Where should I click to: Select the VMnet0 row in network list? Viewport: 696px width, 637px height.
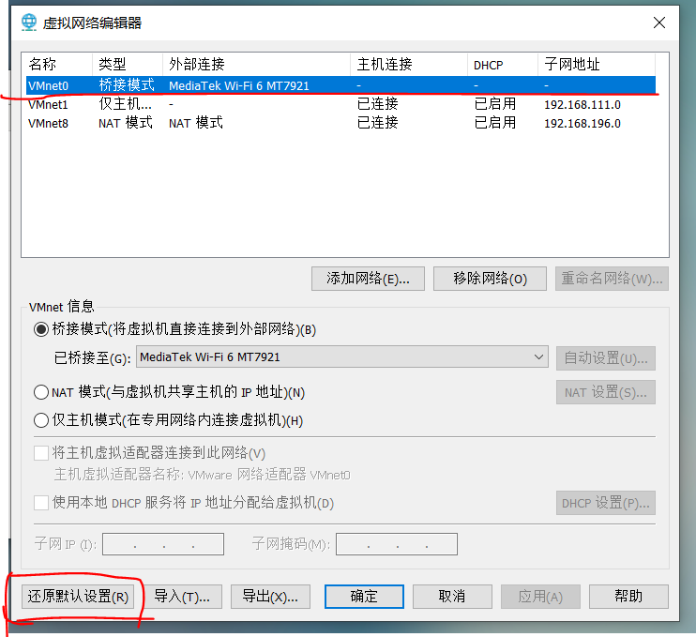(340, 85)
